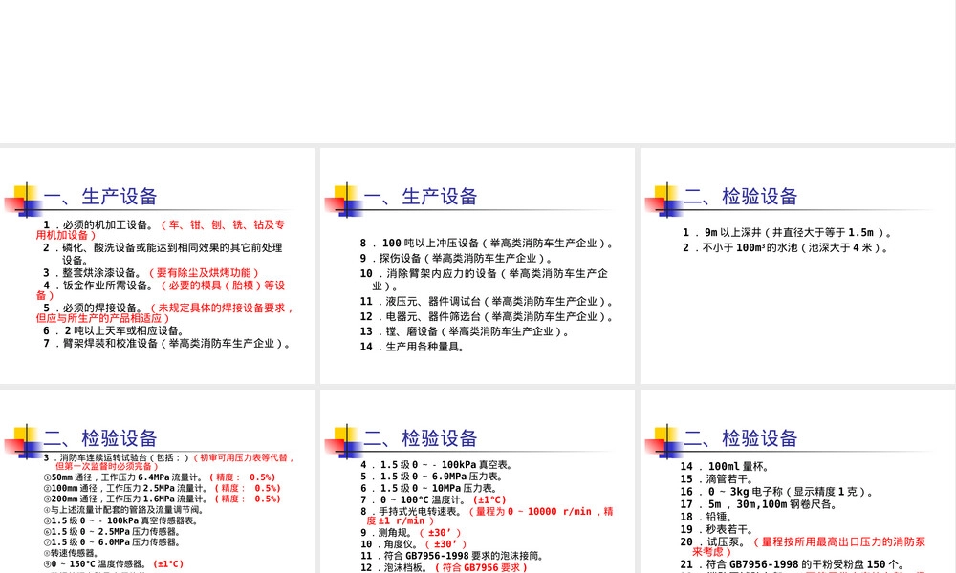This screenshot has width=956, height=573.
Task: Click line ⑨0~150℃温度传感器
Action: tap(114, 563)
